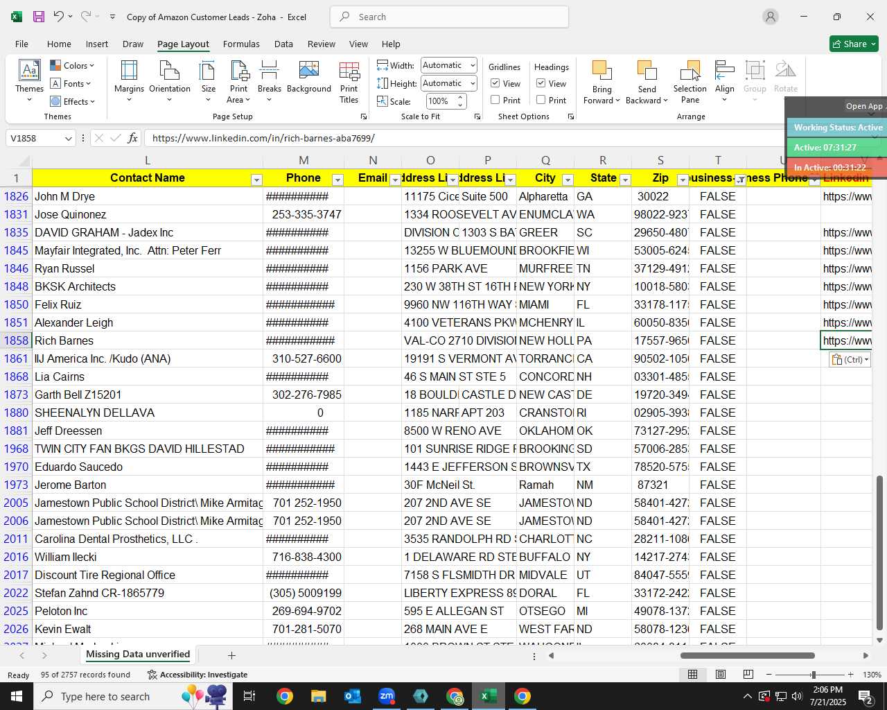887x710 pixels.
Task: Add a new sheet with plus icon
Action: pyautogui.click(x=231, y=655)
